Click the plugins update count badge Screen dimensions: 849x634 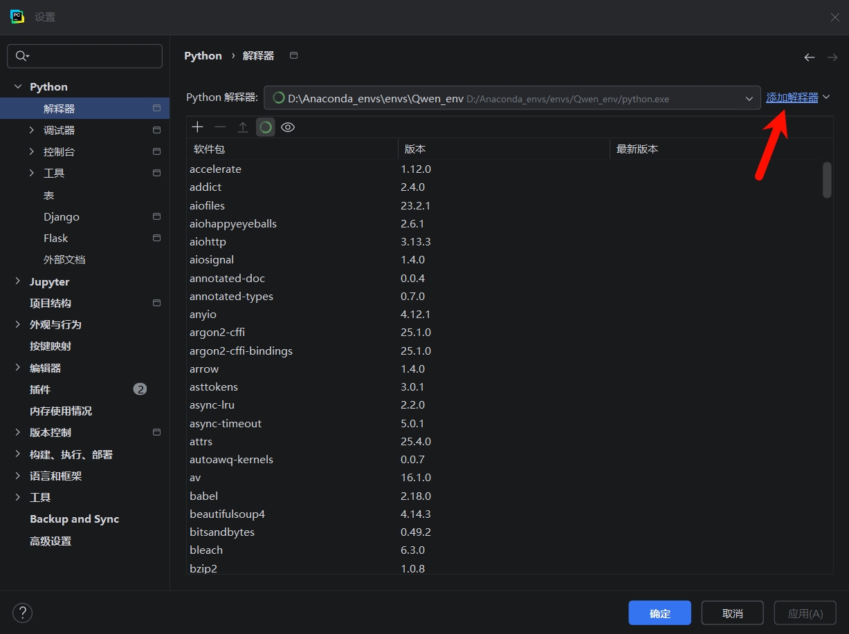[x=140, y=389]
